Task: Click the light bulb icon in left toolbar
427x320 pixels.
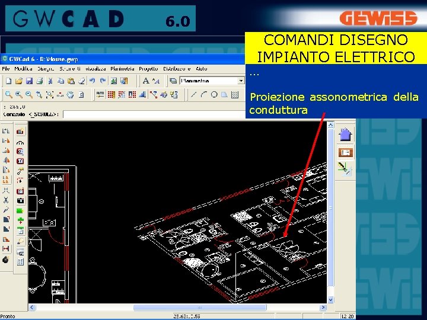Action: [20, 241]
